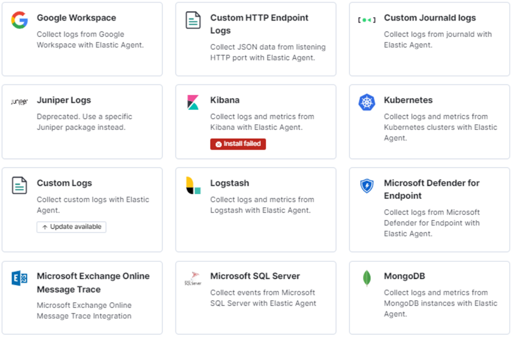Screen dimensions: 512x337
Task: Select text 'Collect logs from journald with Elastic Agent.'
Action: pyautogui.click(x=437, y=39)
